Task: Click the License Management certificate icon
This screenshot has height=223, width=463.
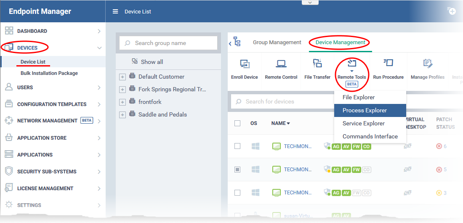Action: pos(9,188)
